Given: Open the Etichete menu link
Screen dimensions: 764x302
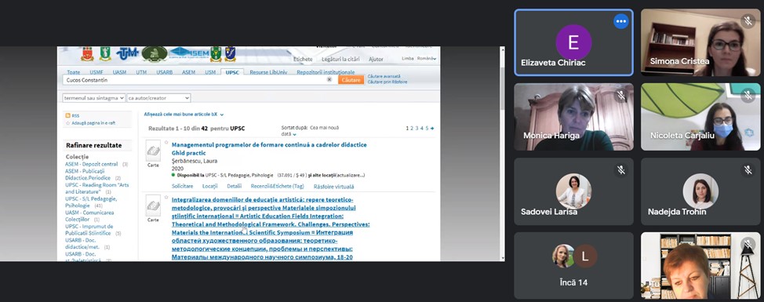Looking at the screenshot, I should pos(303,59).
